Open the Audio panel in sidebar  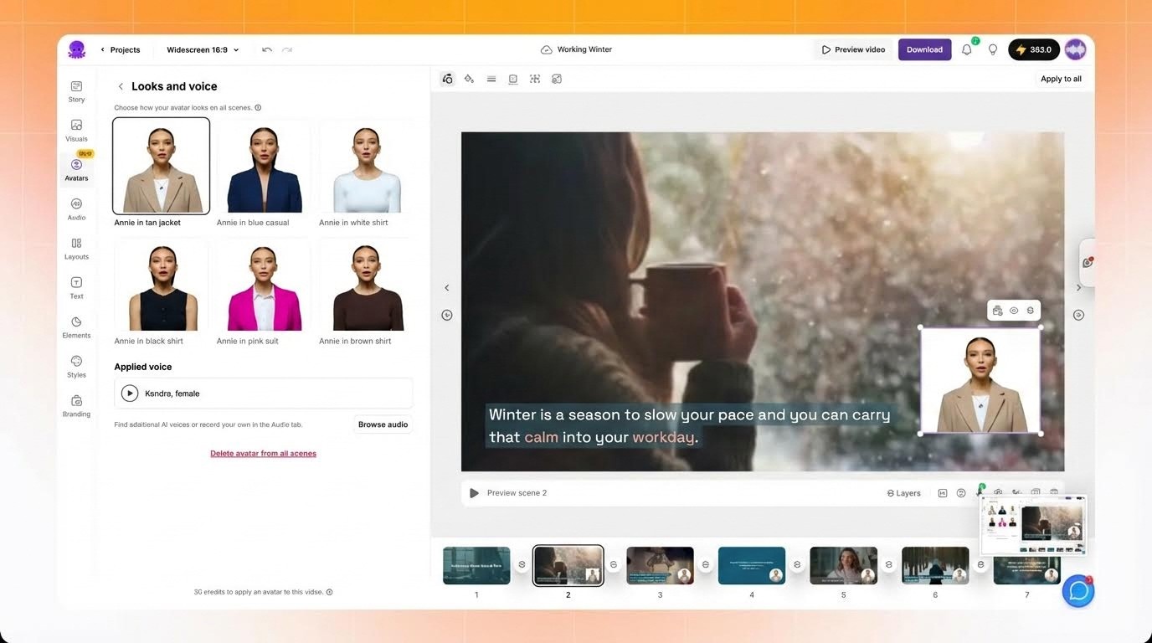point(76,209)
